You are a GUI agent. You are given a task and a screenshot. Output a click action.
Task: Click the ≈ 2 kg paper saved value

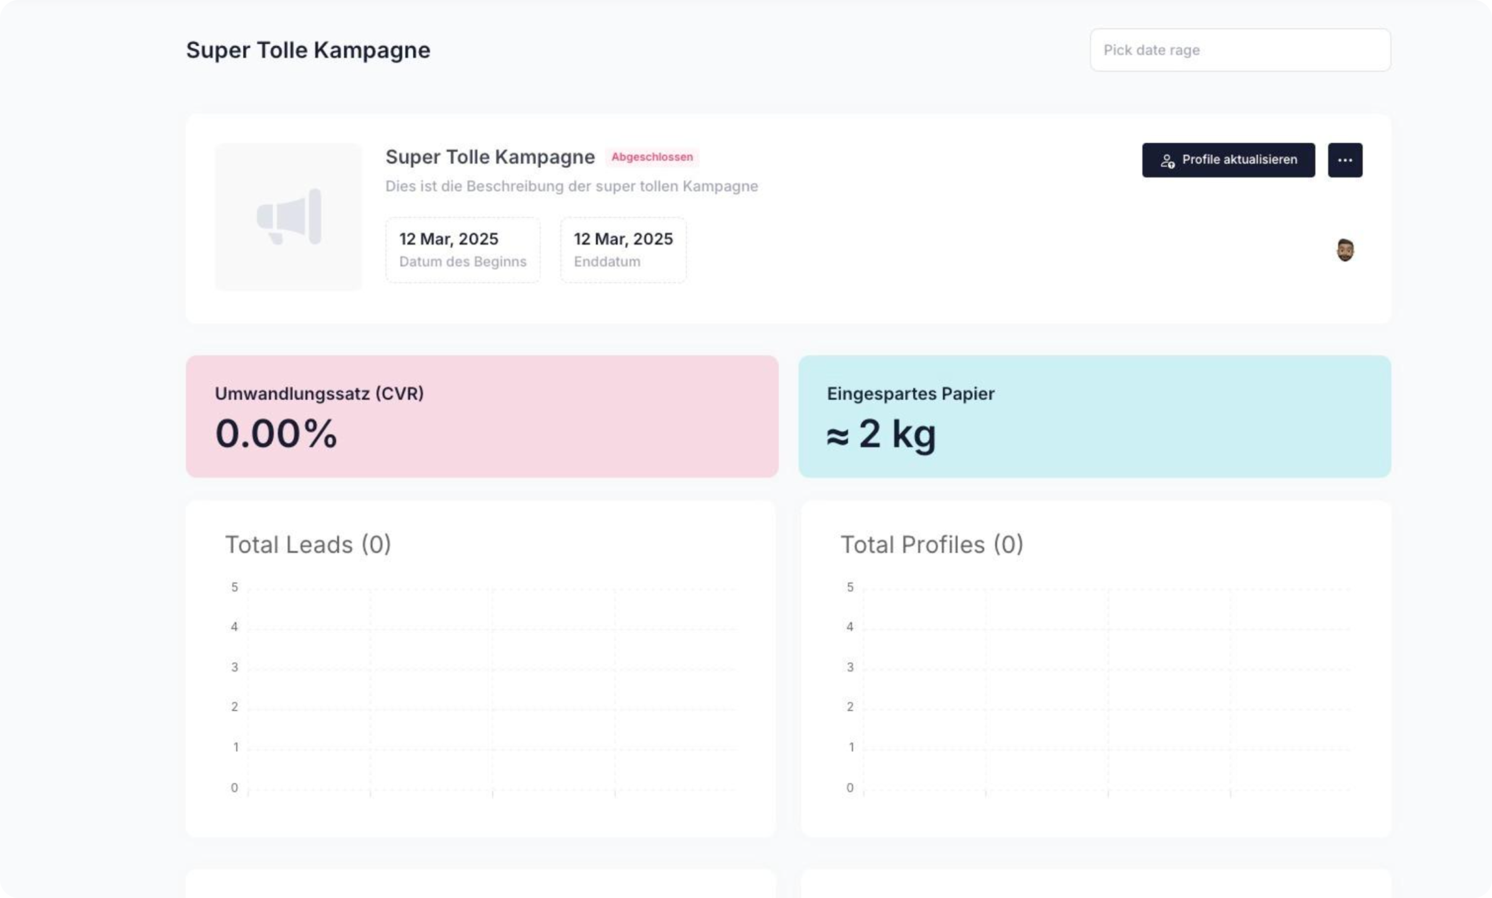point(881,433)
